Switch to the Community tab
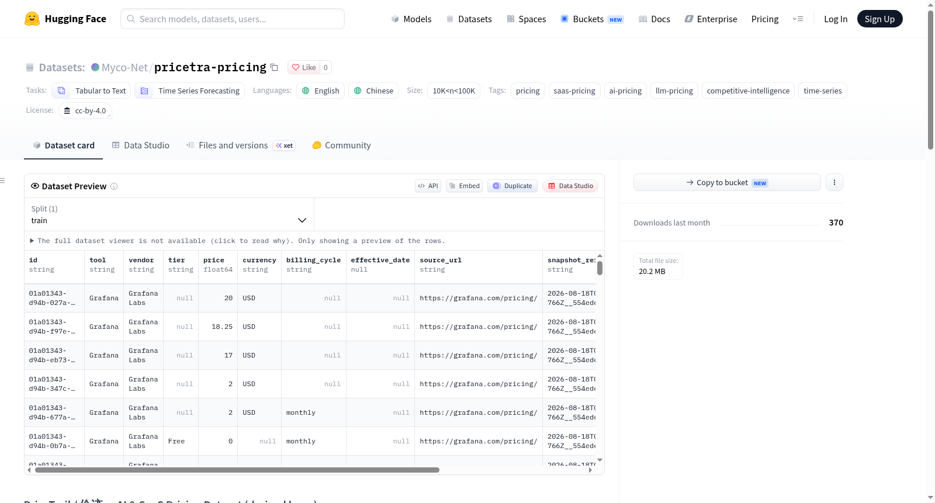The width and height of the screenshot is (935, 503). coord(341,145)
